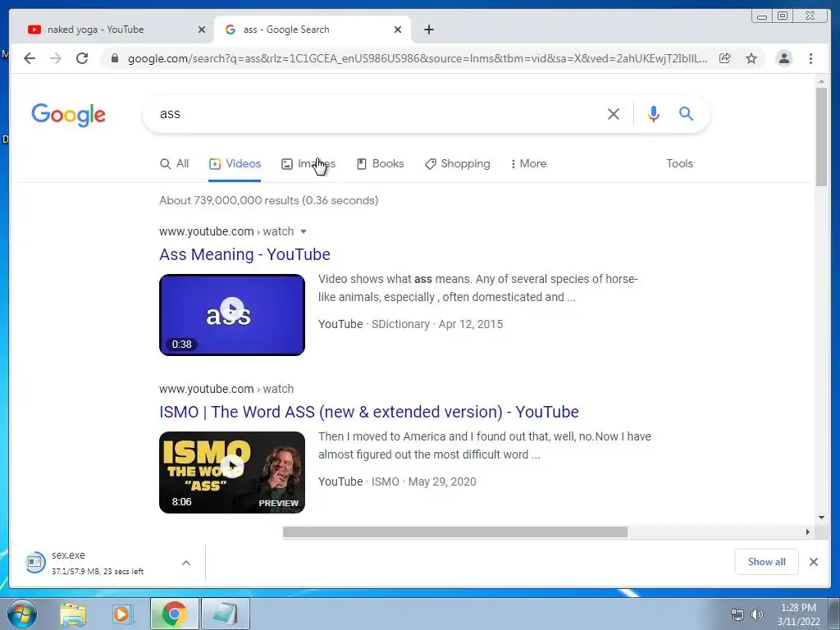Launch Windows Media Player from taskbar
The width and height of the screenshot is (840, 630).
(121, 614)
